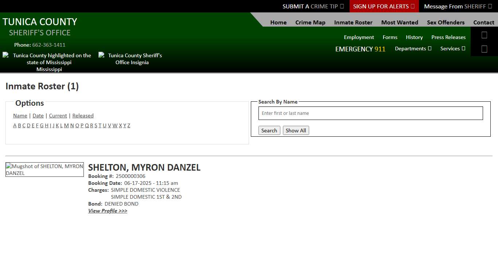The width and height of the screenshot is (498, 280).
Task: Open View Profile for Myron Shelton
Action: pos(108,211)
